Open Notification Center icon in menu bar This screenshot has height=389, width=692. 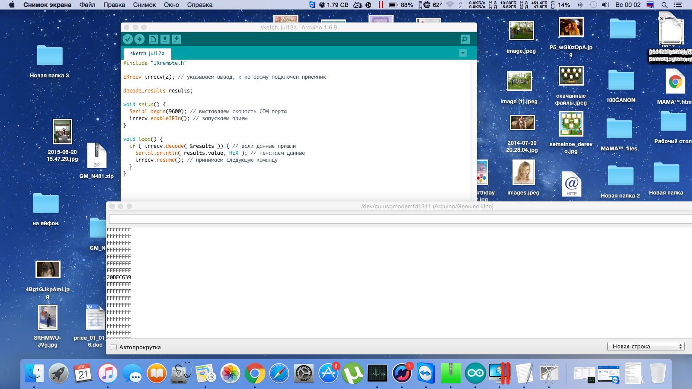pos(678,5)
